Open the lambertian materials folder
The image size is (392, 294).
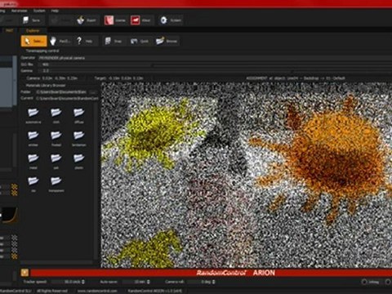79,138
